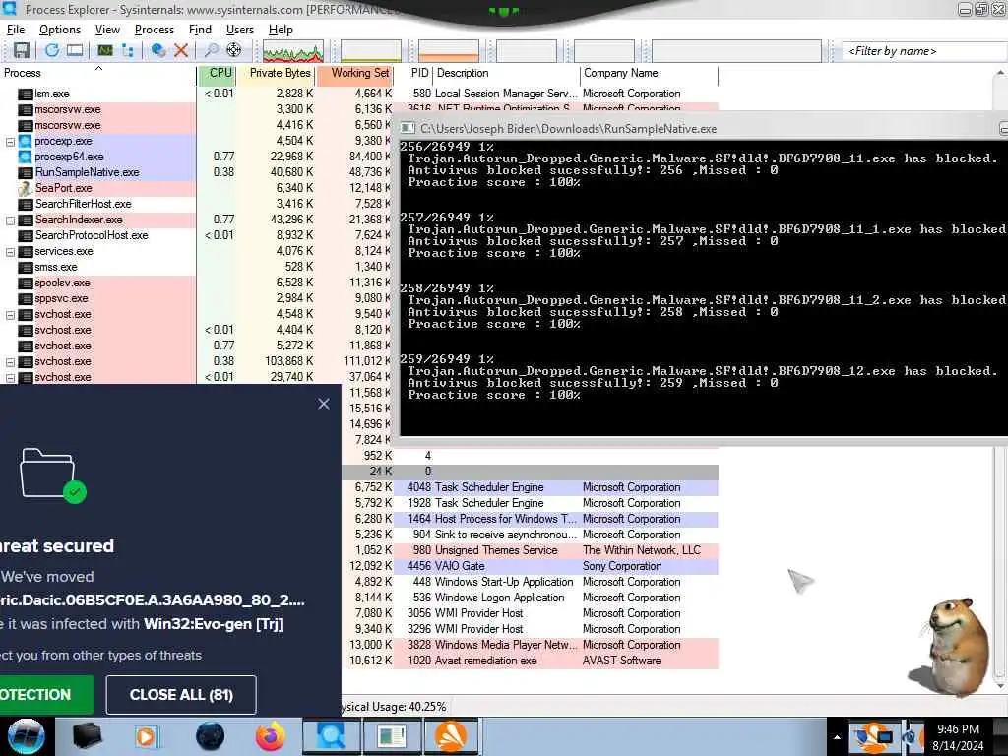Click the green PROTECTION button in Avast popup
Image resolution: width=1008 pixels, height=756 pixels.
[x=47, y=695]
